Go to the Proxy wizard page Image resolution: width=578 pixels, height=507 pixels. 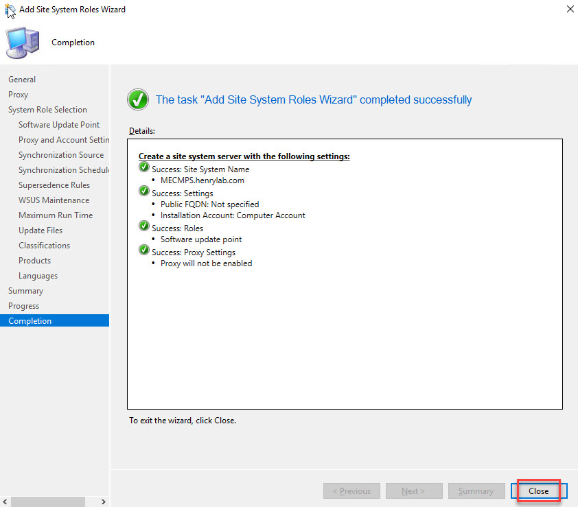19,95
